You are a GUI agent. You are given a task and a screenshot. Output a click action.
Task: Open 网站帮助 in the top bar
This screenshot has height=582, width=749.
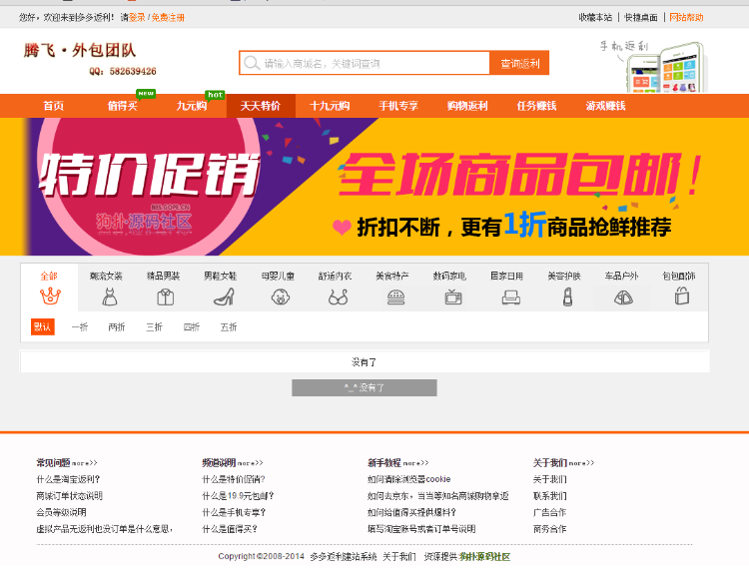(686, 18)
